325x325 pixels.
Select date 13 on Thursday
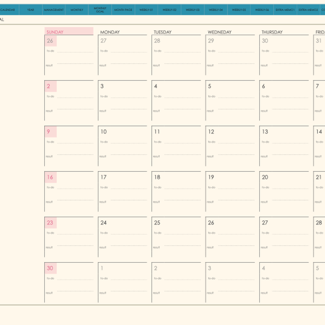tap(265, 132)
